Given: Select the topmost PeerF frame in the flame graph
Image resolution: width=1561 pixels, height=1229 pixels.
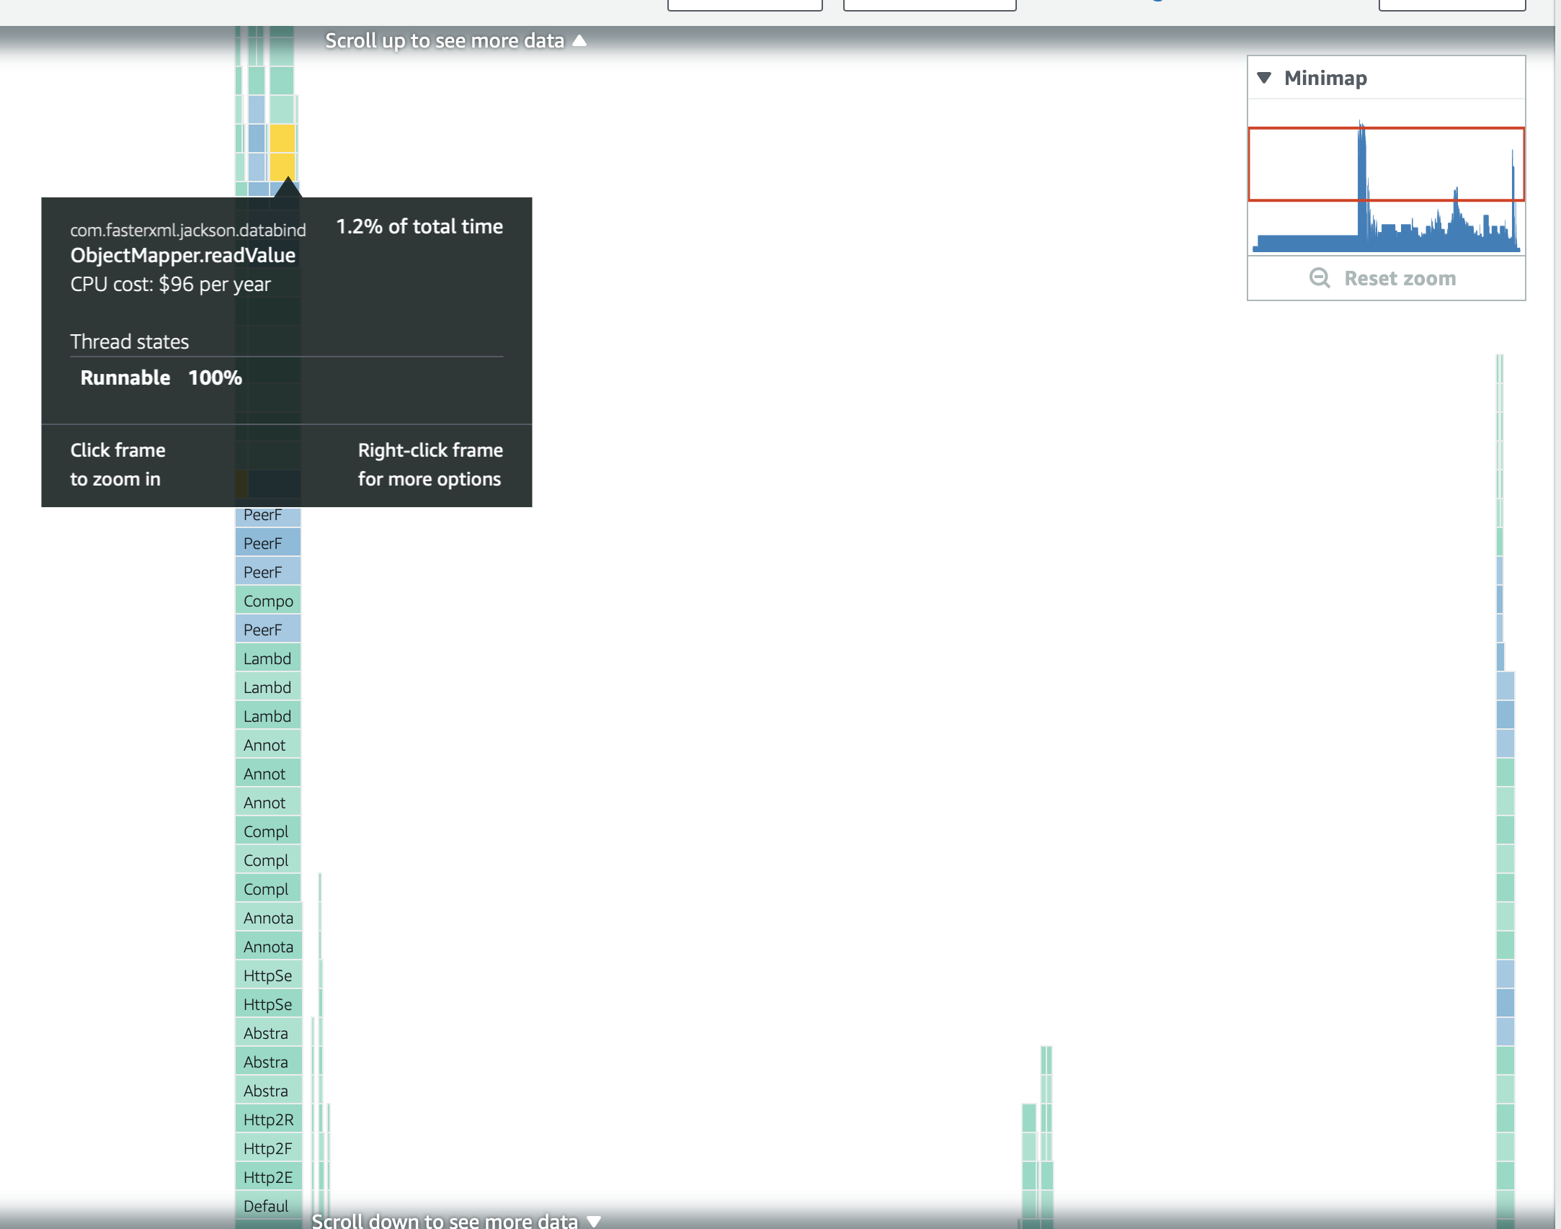Looking at the screenshot, I should tap(267, 514).
